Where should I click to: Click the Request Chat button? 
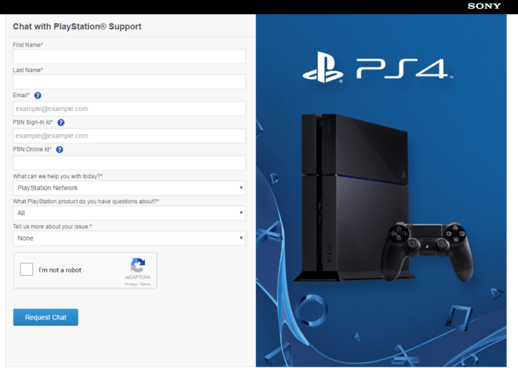(46, 318)
